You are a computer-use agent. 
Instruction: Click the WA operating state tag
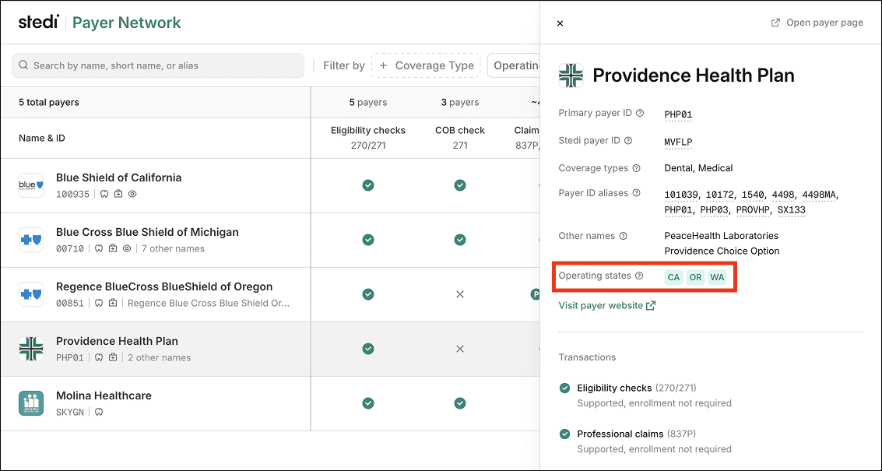tap(717, 277)
